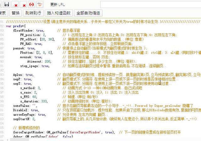Click 'arrowKeyPage: true,' in the code
This screenshot has width=201, height=141.
click(30, 115)
